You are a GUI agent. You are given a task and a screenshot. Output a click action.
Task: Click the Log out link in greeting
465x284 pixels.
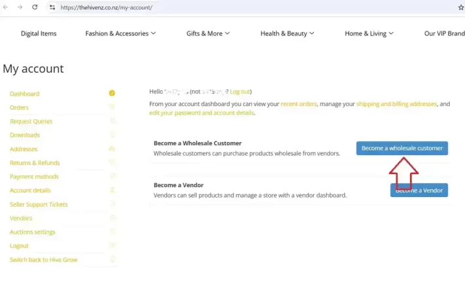coord(240,92)
